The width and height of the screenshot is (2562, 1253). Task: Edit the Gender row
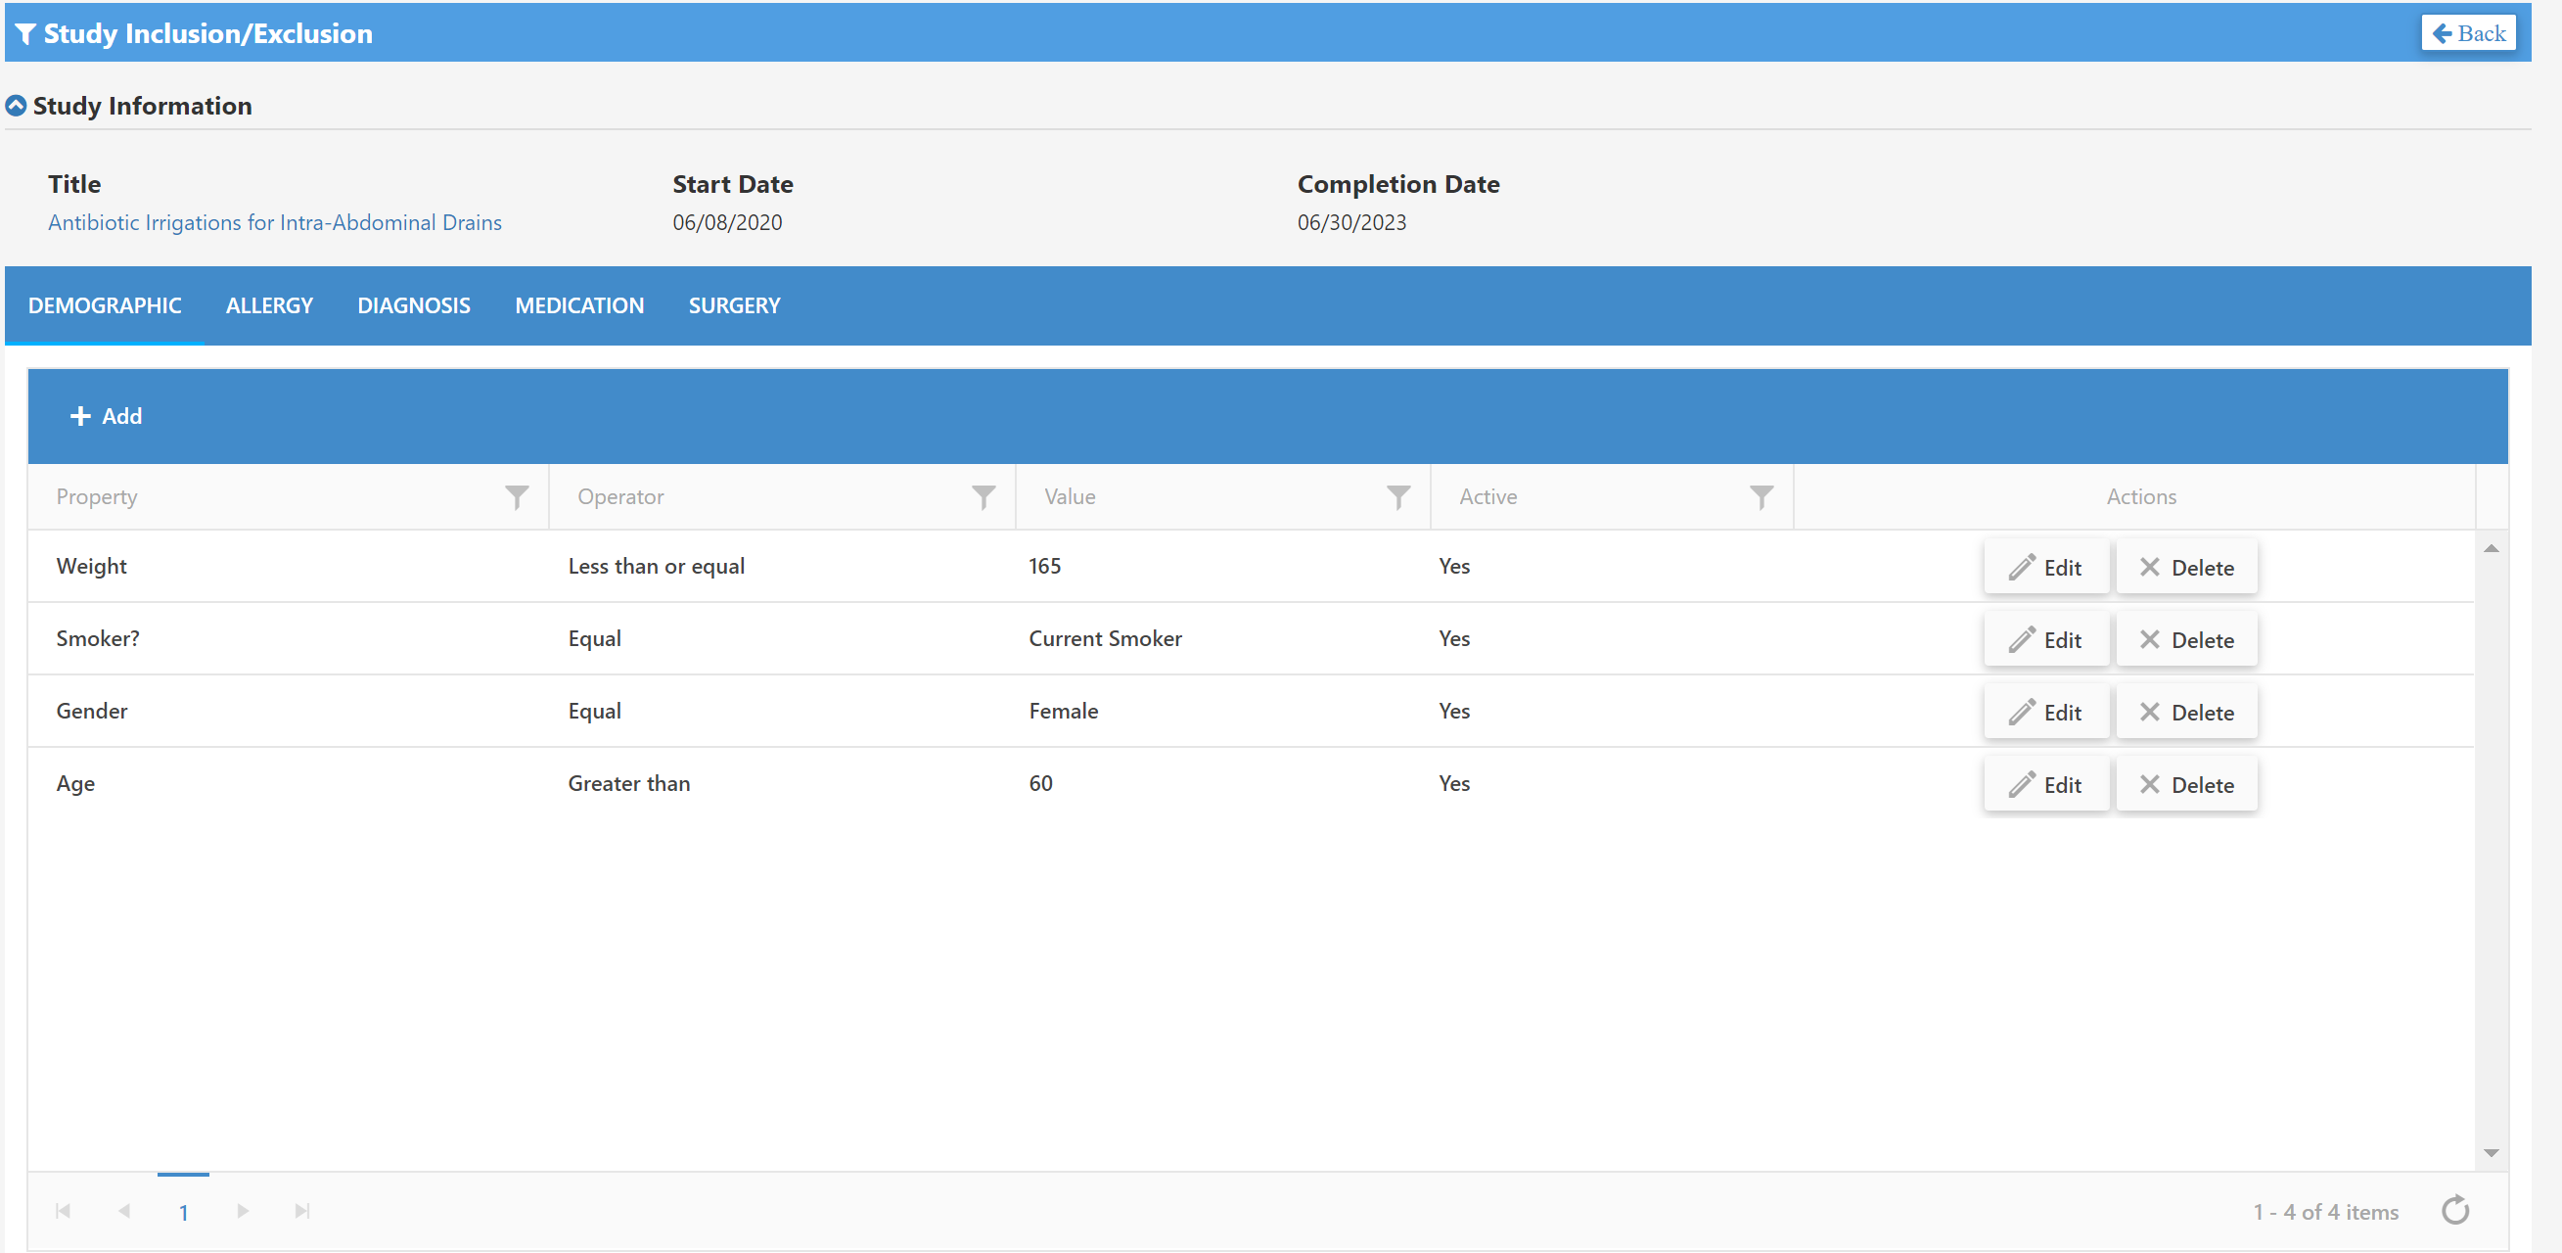coord(2045,713)
